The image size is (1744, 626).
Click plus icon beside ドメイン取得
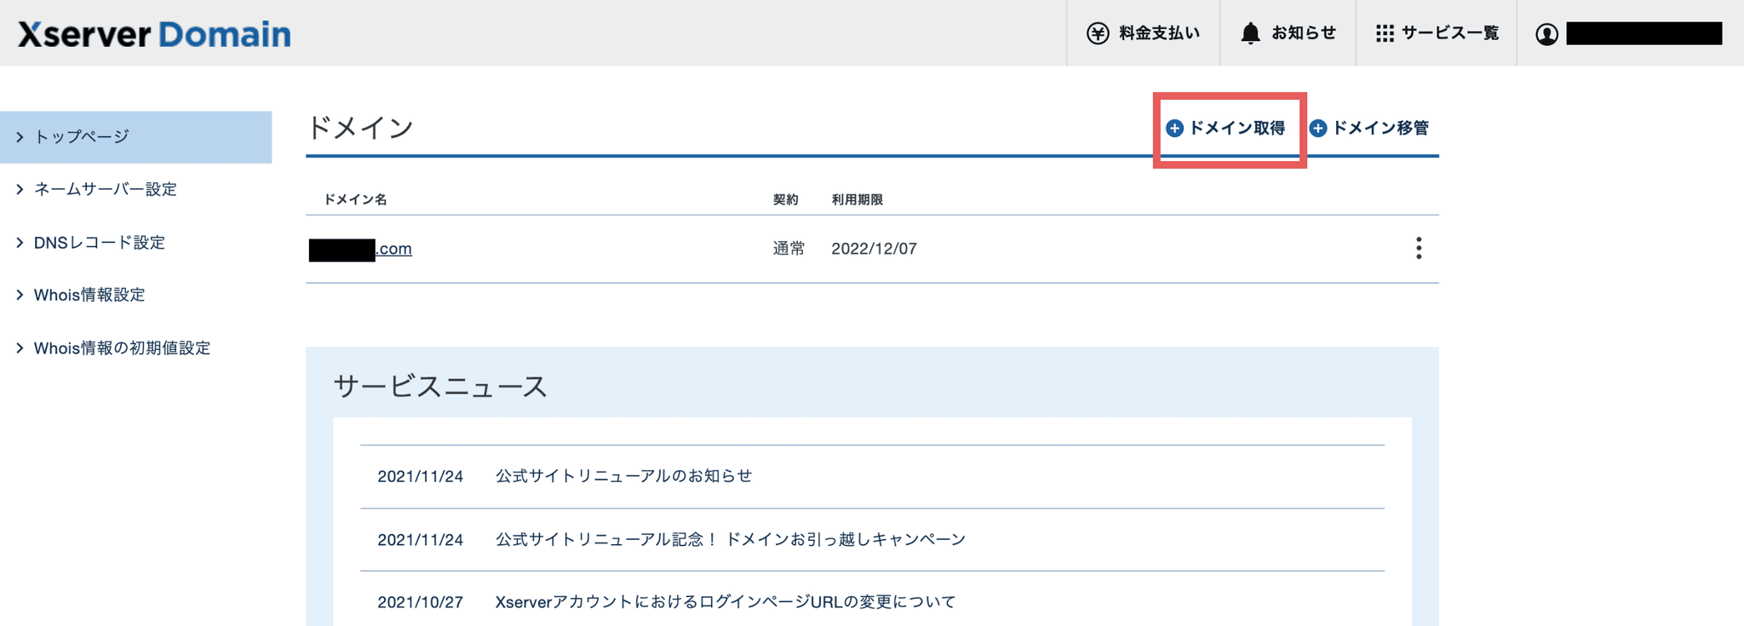pyautogui.click(x=1174, y=129)
